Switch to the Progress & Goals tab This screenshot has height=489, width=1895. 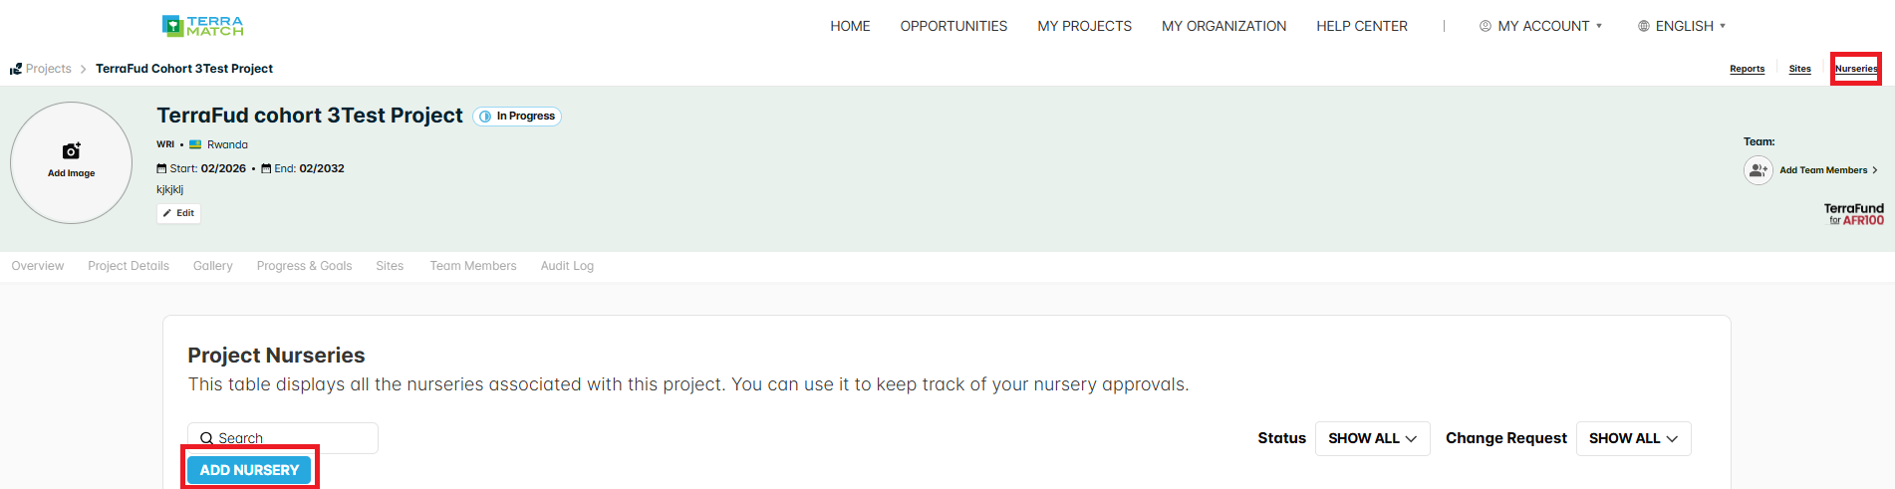click(304, 266)
